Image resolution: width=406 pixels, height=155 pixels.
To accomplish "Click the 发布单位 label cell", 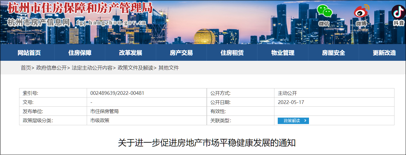I will coord(53,111).
